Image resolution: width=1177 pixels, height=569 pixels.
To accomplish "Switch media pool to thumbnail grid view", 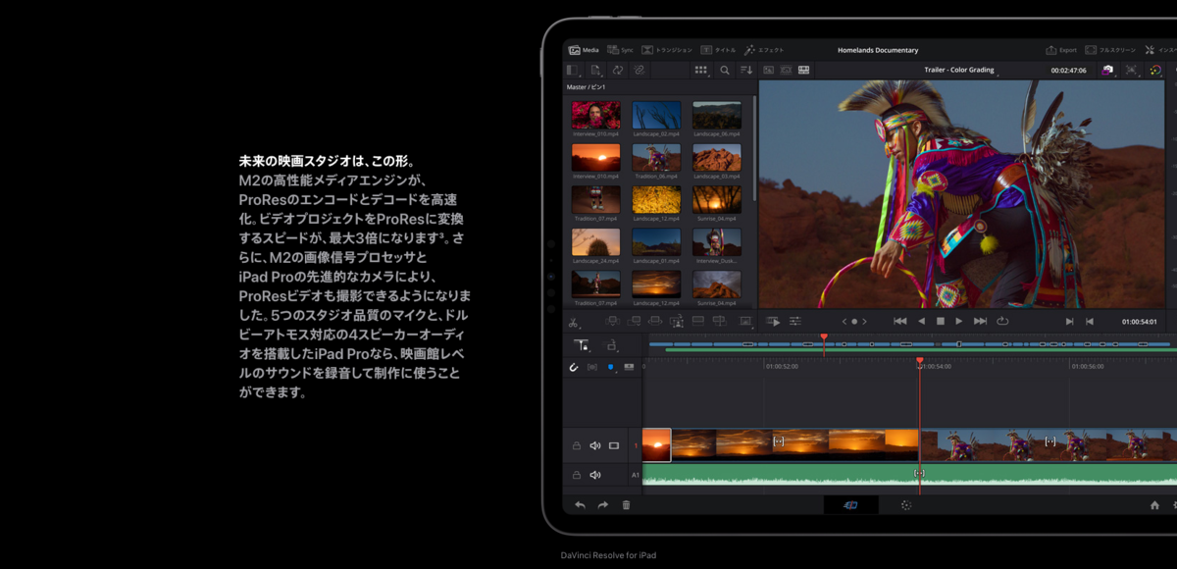I will tap(701, 71).
